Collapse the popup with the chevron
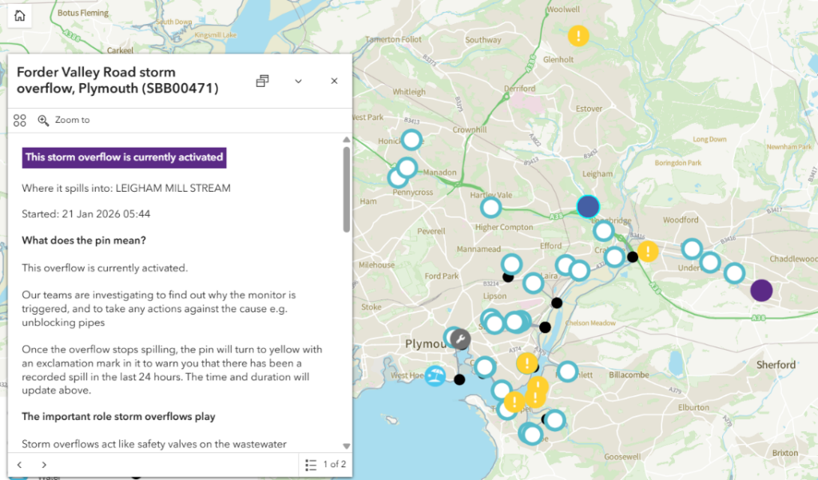Image resolution: width=818 pixels, height=480 pixels. pyautogui.click(x=298, y=81)
